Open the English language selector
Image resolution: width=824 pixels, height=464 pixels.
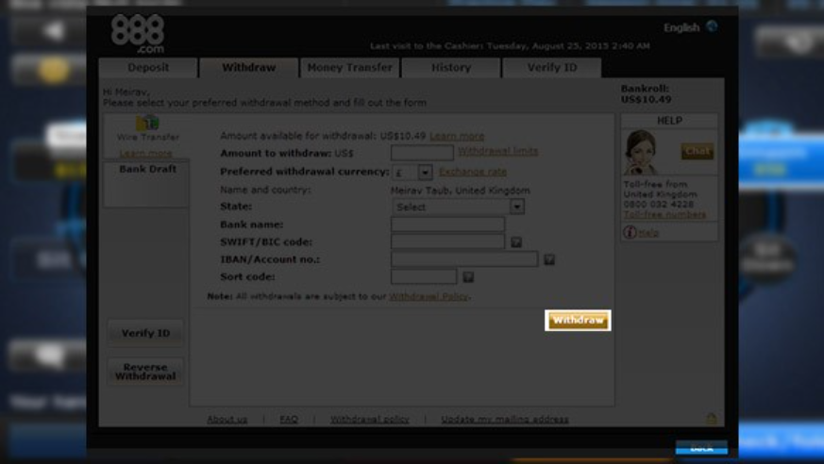click(x=681, y=27)
